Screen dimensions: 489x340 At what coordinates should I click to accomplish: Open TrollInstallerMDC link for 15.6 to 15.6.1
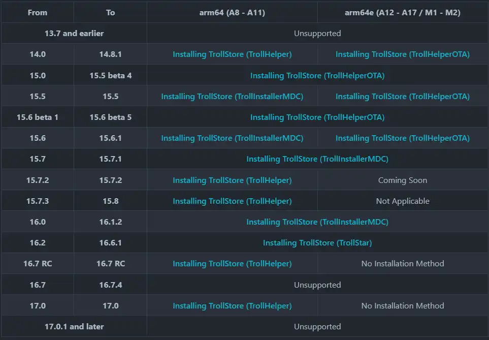232,138
